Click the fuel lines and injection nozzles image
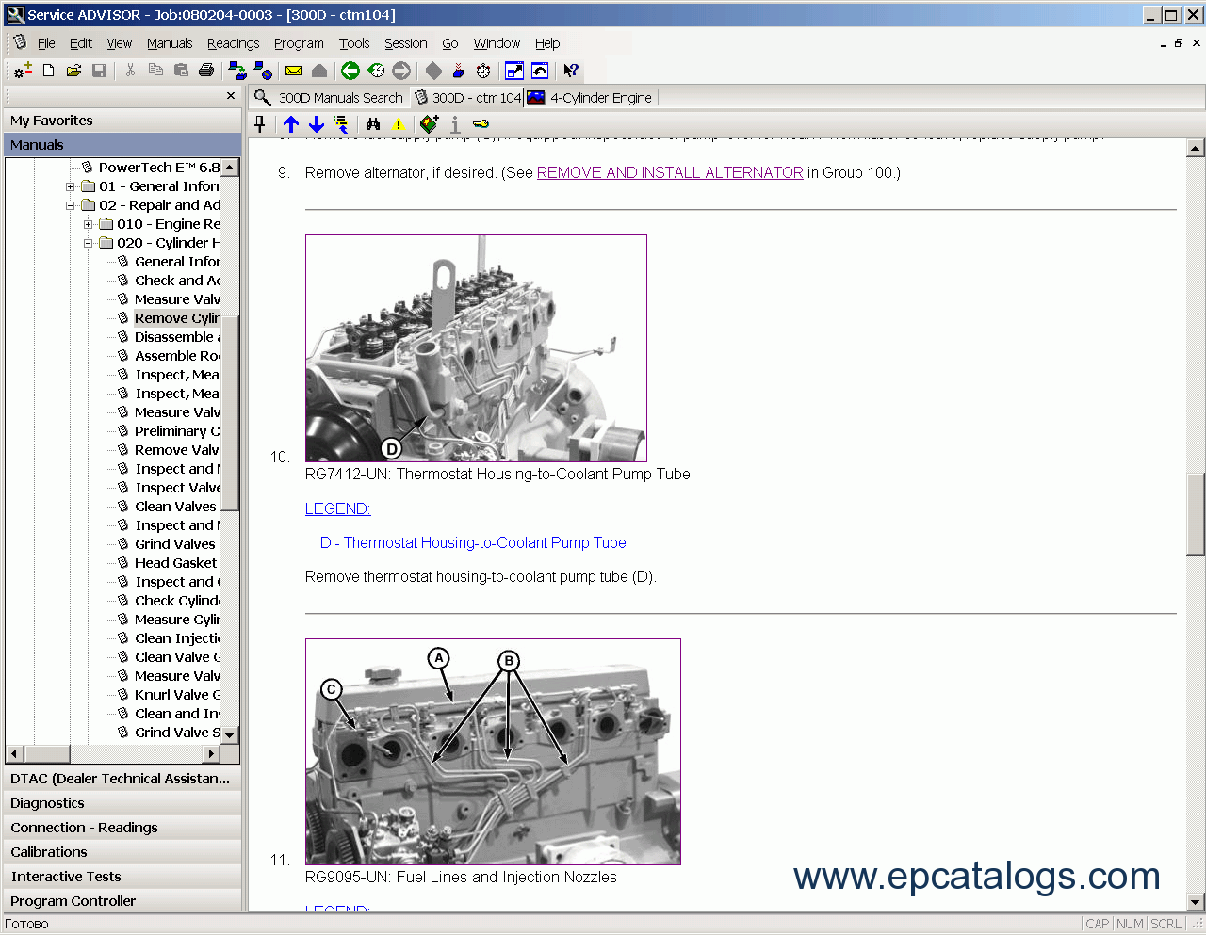This screenshot has height=935, width=1206. tap(493, 751)
